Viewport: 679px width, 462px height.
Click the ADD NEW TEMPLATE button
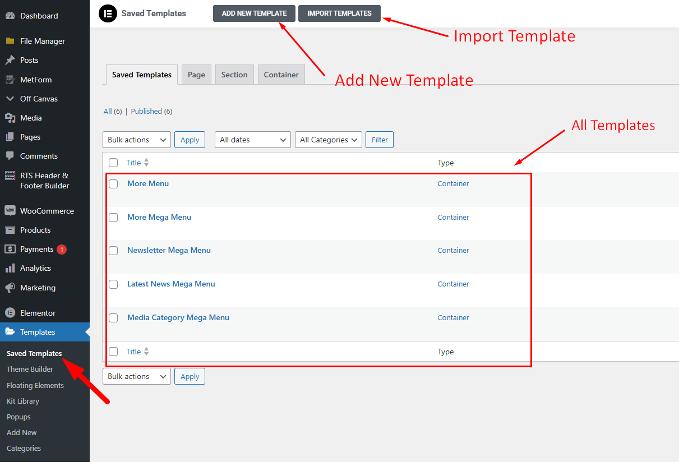(x=254, y=13)
